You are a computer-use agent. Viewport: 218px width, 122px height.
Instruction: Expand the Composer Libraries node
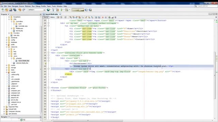4,111
